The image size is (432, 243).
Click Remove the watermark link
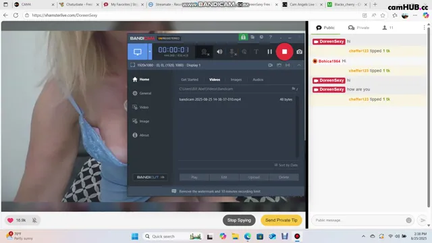tap(219, 191)
